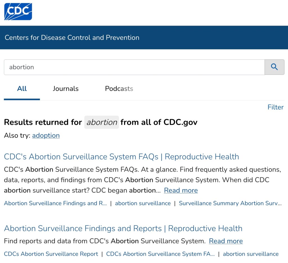Image resolution: width=288 pixels, height=263 pixels.
Task: Select the Podcasts tab
Action: click(119, 89)
